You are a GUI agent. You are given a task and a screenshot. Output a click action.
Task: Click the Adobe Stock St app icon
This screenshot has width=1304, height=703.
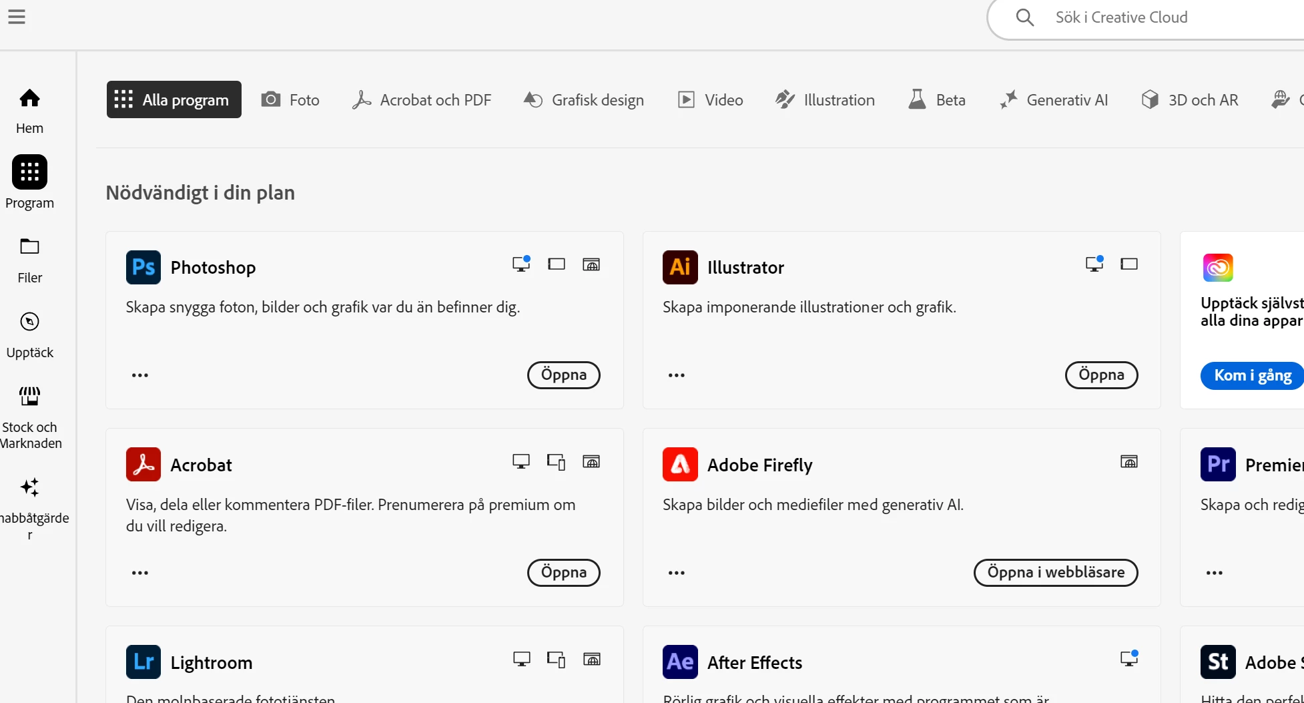(x=1218, y=662)
